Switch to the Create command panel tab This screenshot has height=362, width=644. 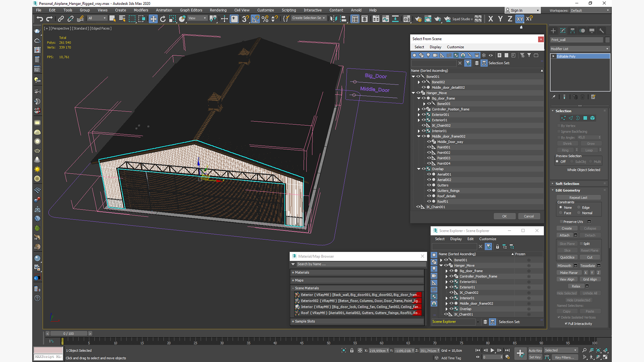click(x=553, y=31)
